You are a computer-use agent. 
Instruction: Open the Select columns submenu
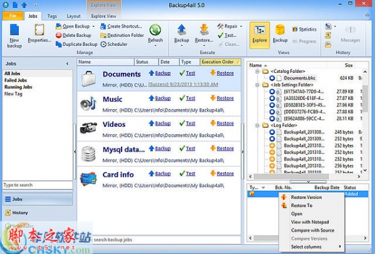pos(311,247)
